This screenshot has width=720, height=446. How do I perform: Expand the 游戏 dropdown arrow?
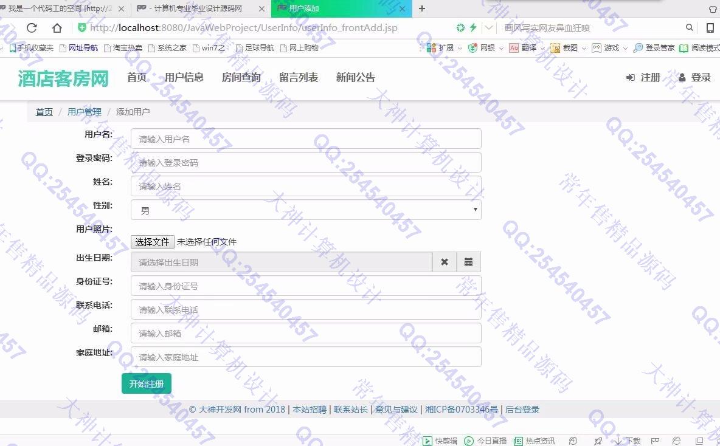click(625, 48)
